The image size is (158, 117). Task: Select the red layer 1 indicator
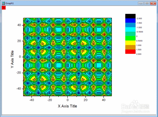tap(4, 8)
